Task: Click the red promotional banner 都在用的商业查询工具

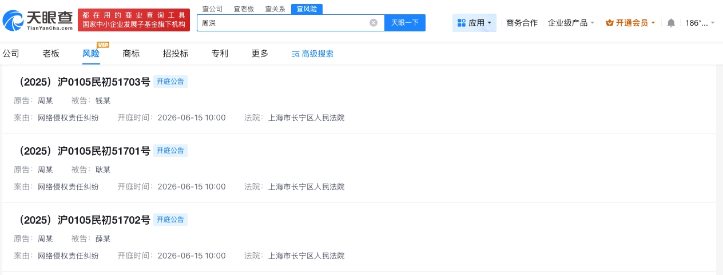Action: [x=134, y=20]
